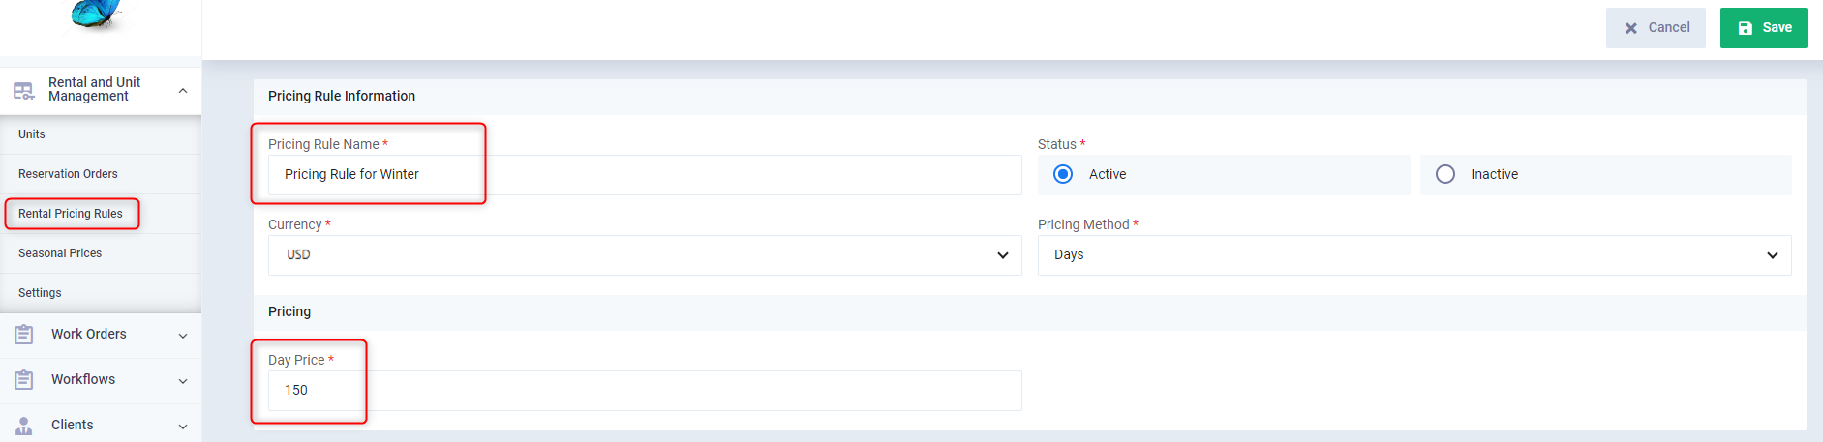Viewport: 1823px width, 442px height.
Task: Click the floppy disk icon on Save
Action: 1746,28
